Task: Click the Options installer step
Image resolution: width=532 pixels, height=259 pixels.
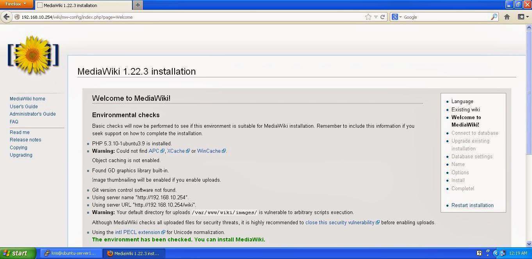Action: click(x=460, y=172)
